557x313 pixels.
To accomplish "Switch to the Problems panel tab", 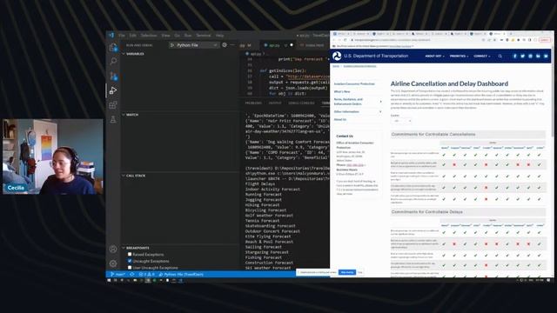I will 253,103.
